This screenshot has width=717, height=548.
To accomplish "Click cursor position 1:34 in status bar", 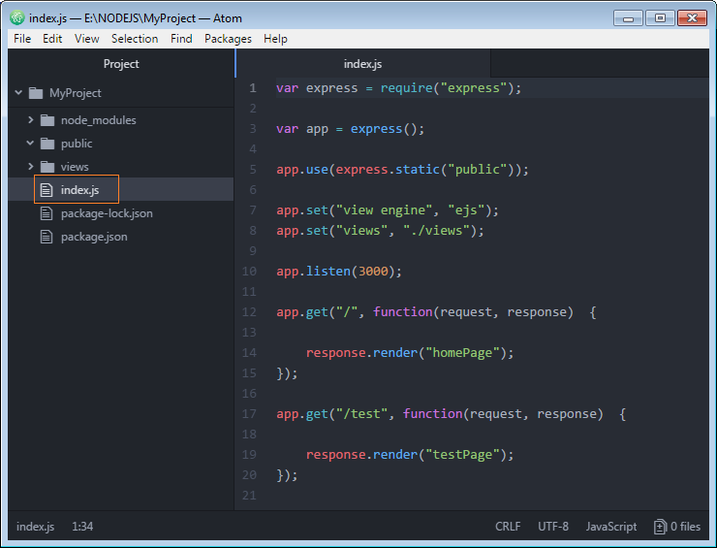I will [82, 527].
